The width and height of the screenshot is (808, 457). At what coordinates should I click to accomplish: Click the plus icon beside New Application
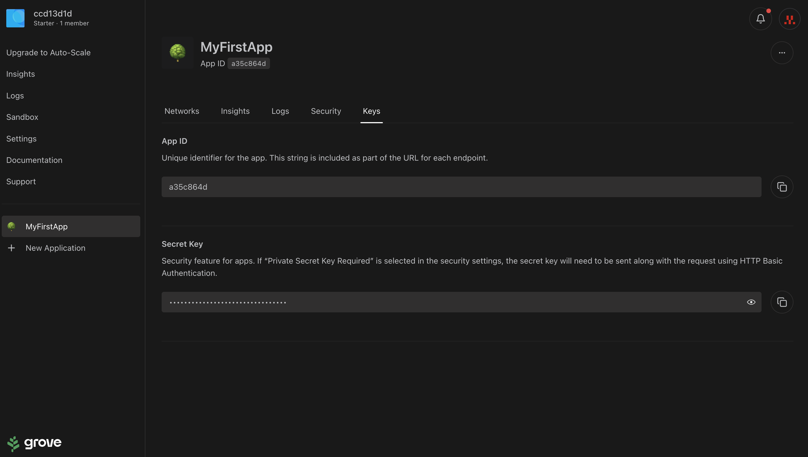pyautogui.click(x=11, y=248)
